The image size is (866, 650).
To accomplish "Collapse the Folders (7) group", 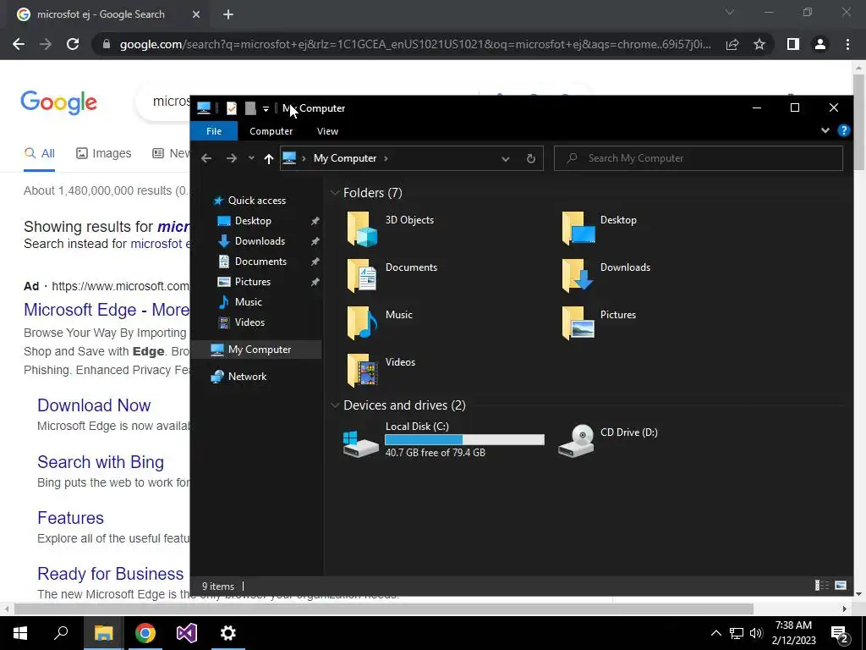I will click(x=334, y=193).
